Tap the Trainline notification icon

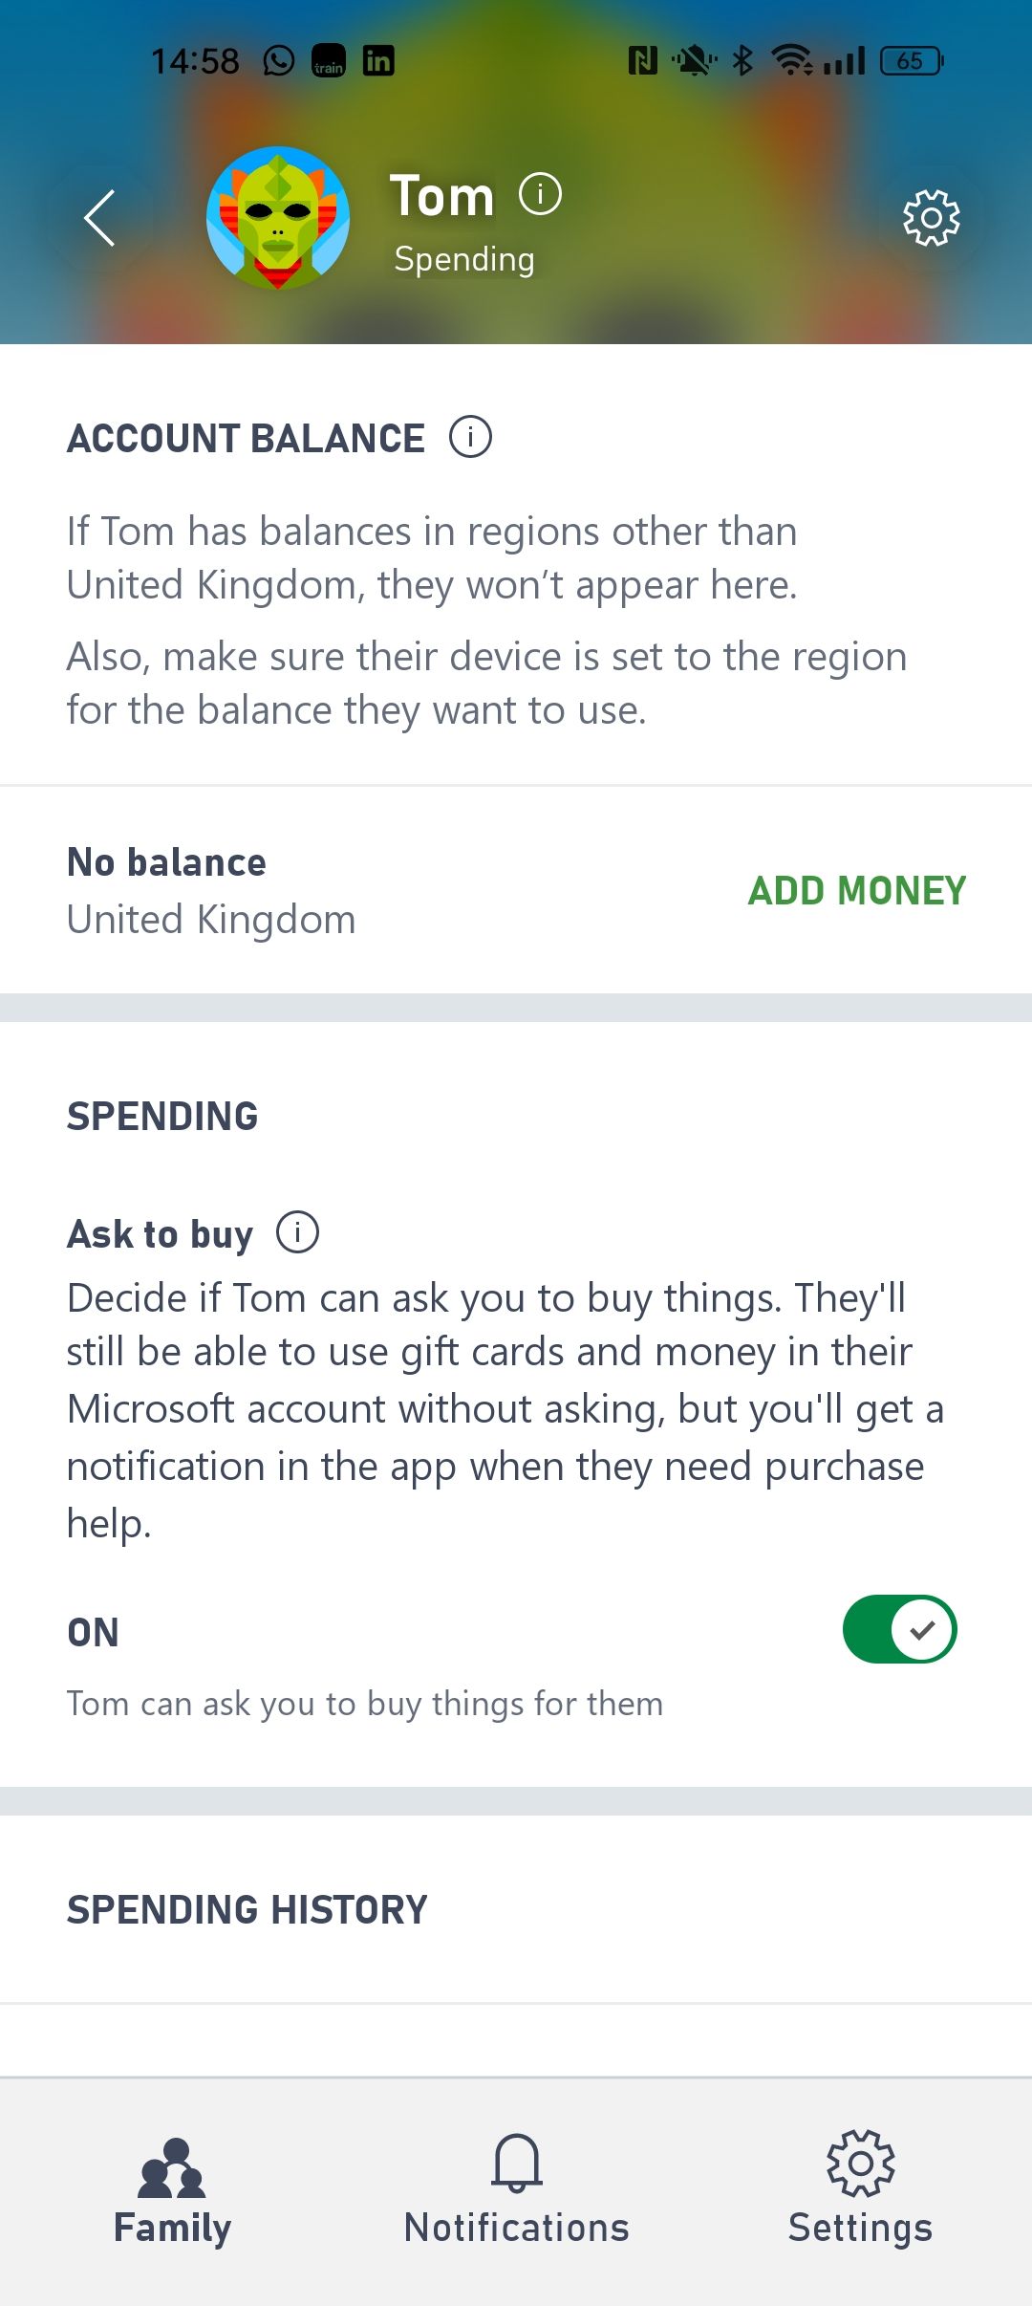tap(329, 61)
